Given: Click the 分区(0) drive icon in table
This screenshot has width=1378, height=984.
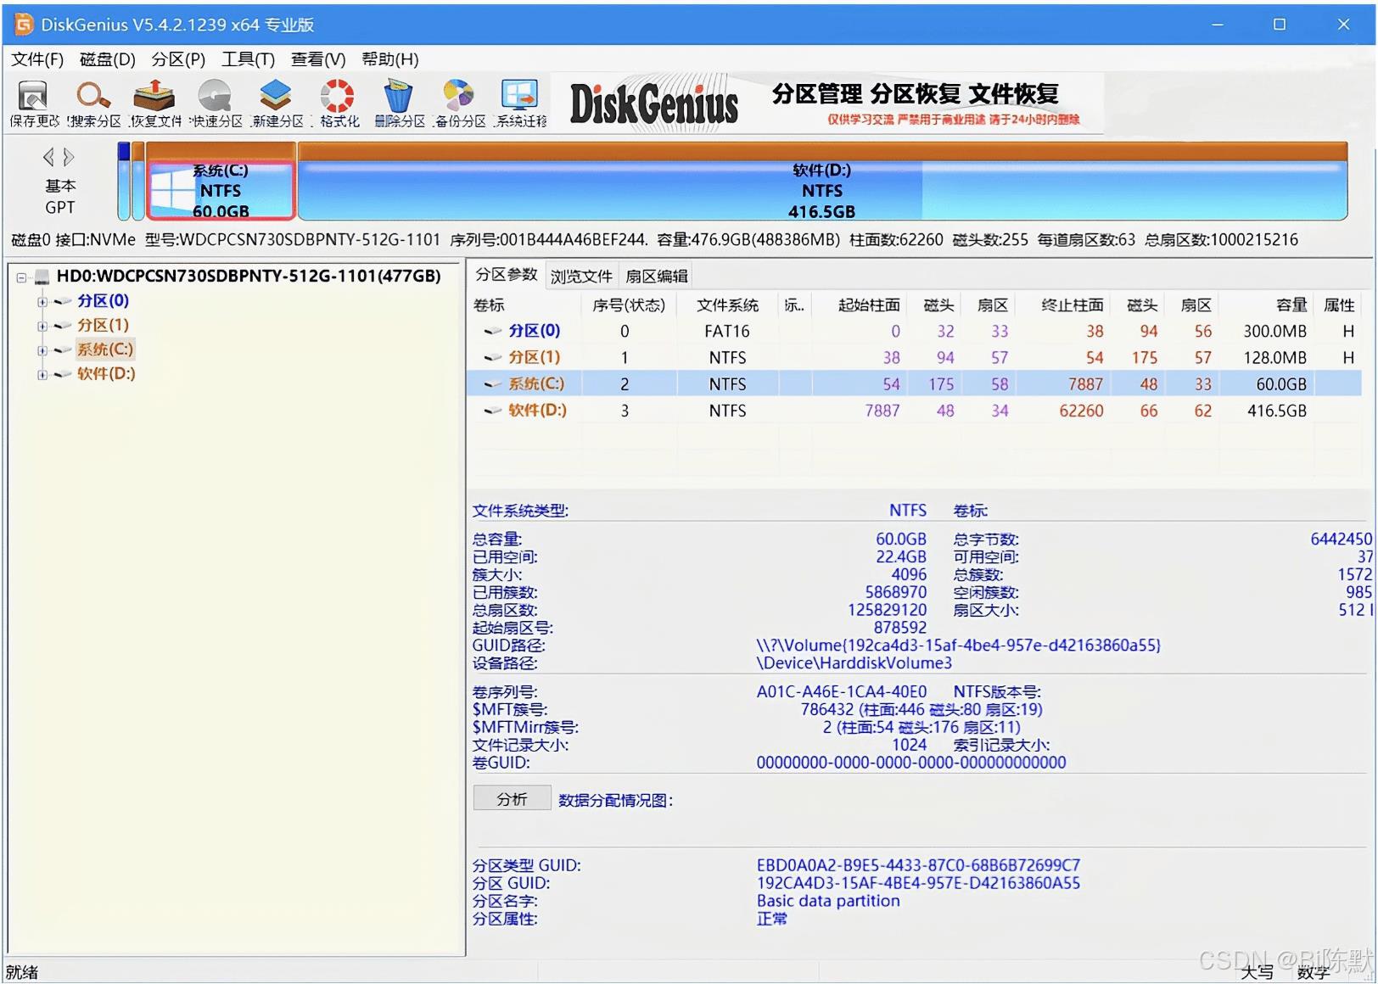Looking at the screenshot, I should [x=493, y=331].
